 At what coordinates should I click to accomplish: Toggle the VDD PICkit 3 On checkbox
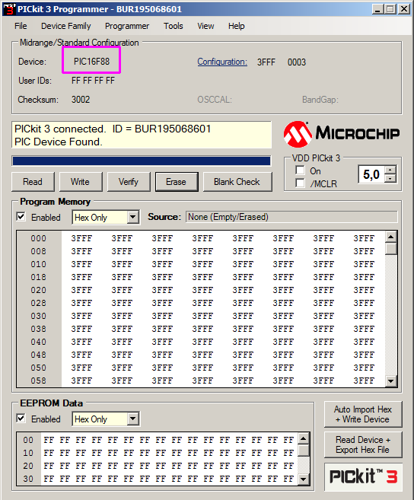click(x=300, y=170)
